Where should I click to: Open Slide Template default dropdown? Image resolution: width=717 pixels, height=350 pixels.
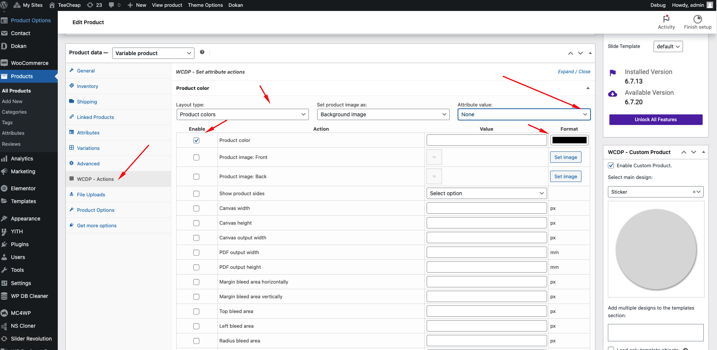[x=668, y=46]
